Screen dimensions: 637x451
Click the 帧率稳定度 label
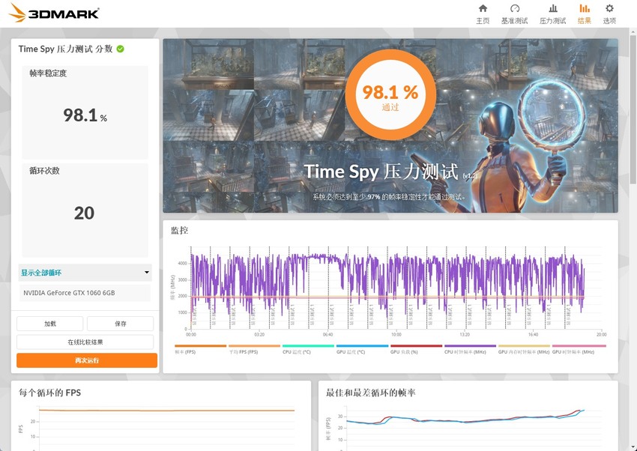(48, 73)
